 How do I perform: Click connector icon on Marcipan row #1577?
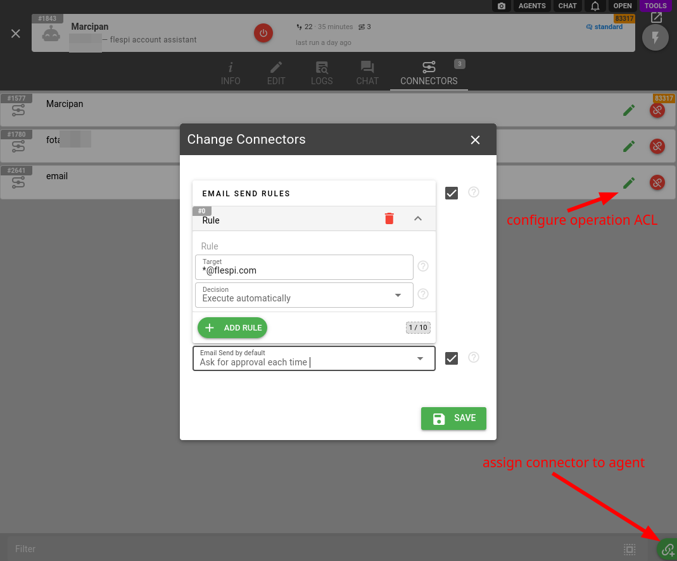coord(18,111)
